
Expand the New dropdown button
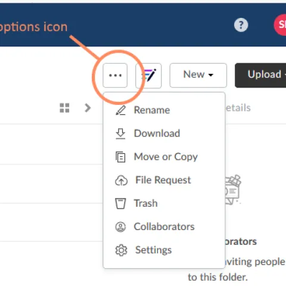[198, 75]
